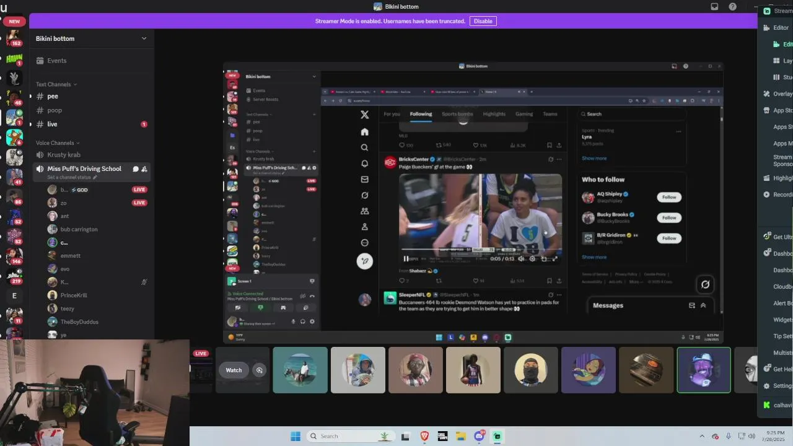793x446 pixels.
Task: Click the Windows taskbar Search box
Action: 351,436
